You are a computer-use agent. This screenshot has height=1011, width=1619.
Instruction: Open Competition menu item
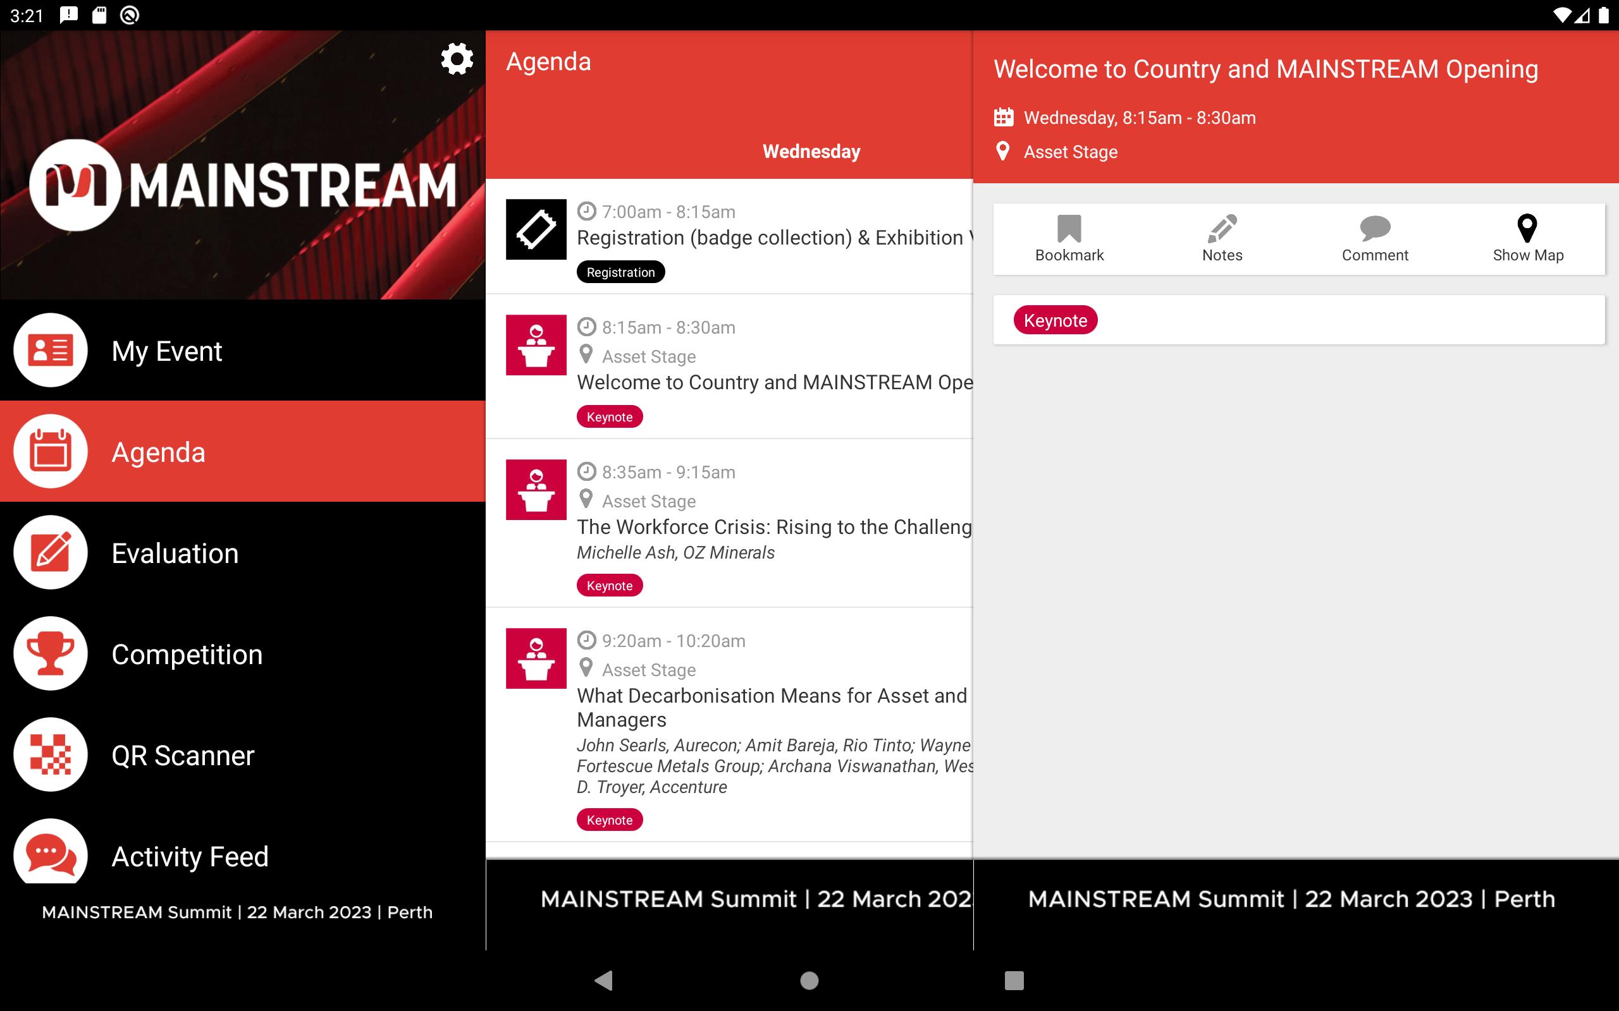243,653
